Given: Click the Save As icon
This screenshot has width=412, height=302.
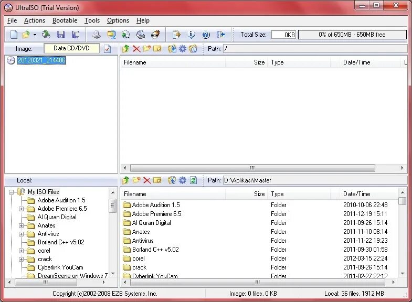Looking at the screenshot, I should click(76, 35).
